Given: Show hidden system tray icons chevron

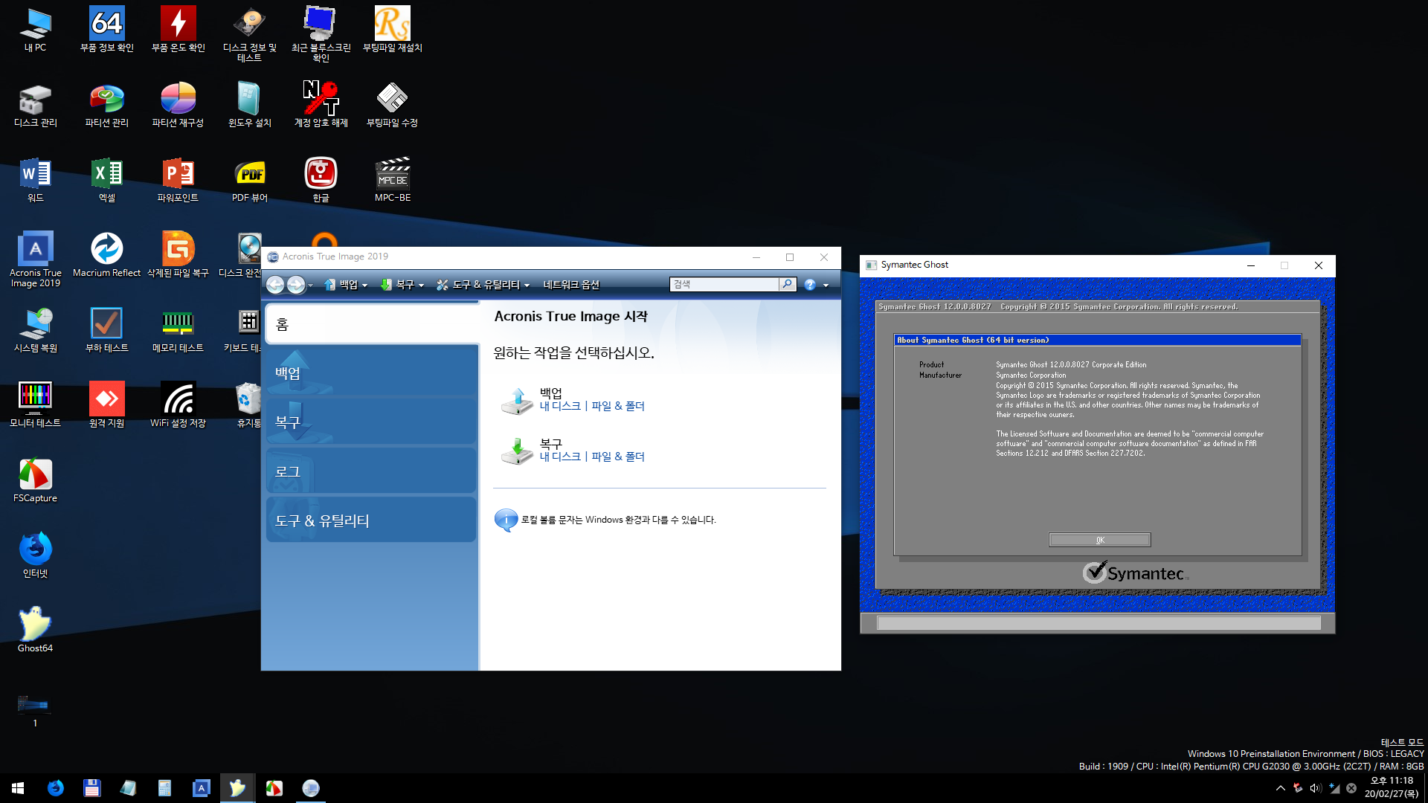Looking at the screenshot, I should 1280,788.
